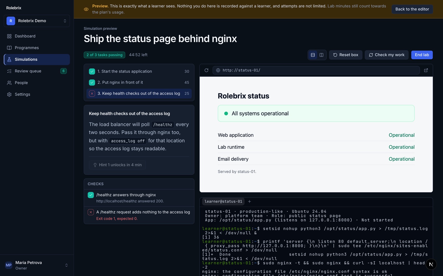
Task: Click Hint 1 unlocks in 4 min
Action: [x=117, y=165]
